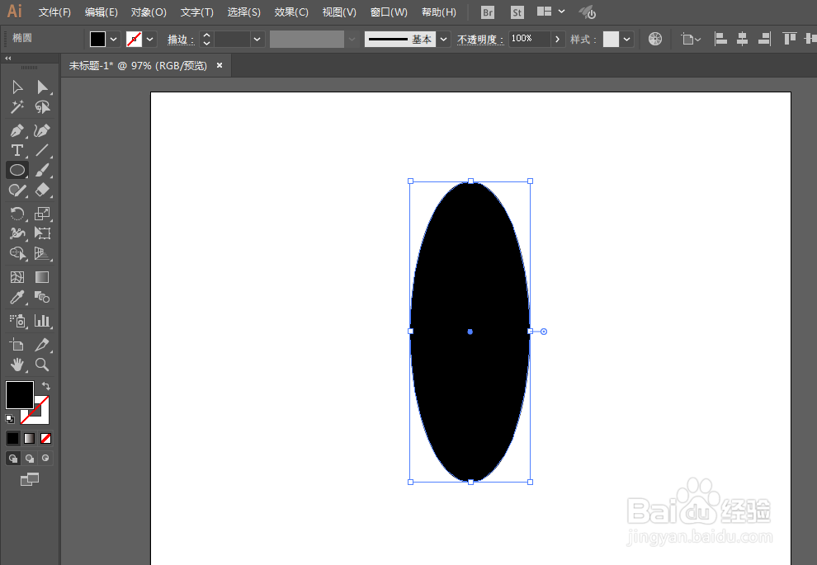This screenshot has height=565, width=817.
Task: Choose the Type tool
Action: (x=16, y=150)
